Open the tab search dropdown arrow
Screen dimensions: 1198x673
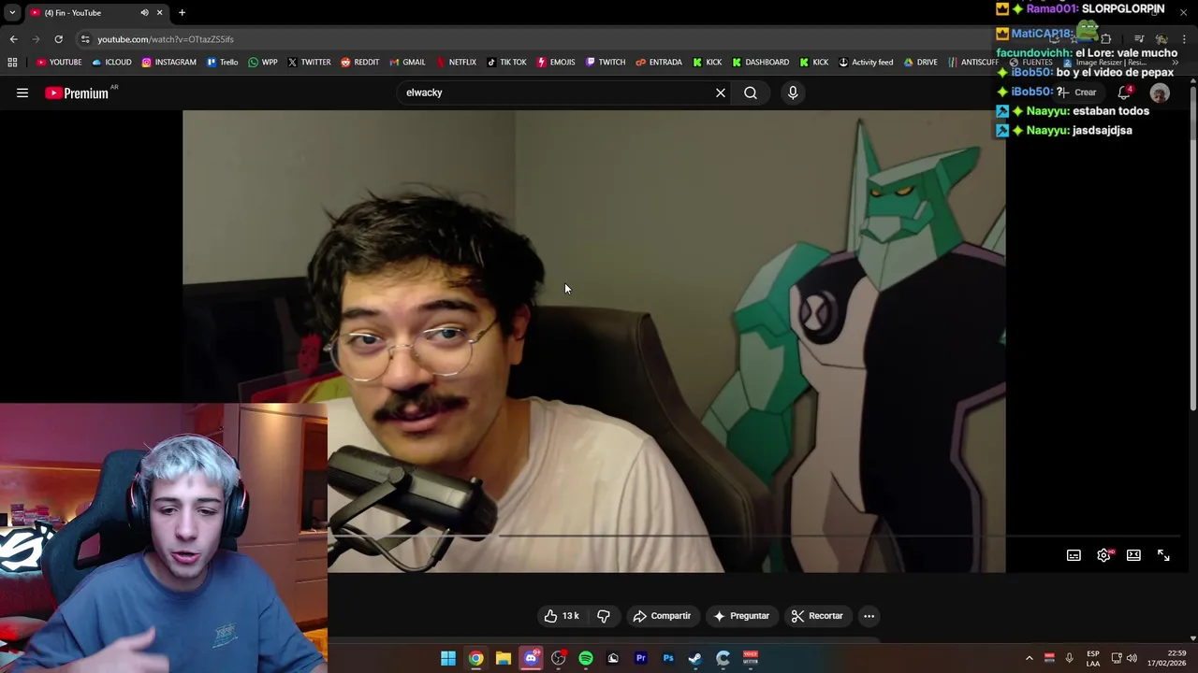coord(12,13)
